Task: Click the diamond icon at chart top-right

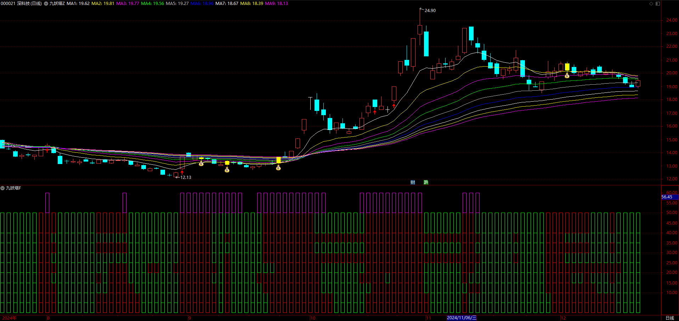Action: 651,4
